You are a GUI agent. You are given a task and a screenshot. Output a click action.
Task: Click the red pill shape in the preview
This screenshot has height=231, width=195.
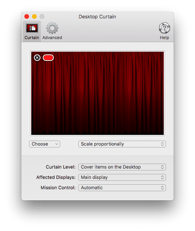[48, 57]
